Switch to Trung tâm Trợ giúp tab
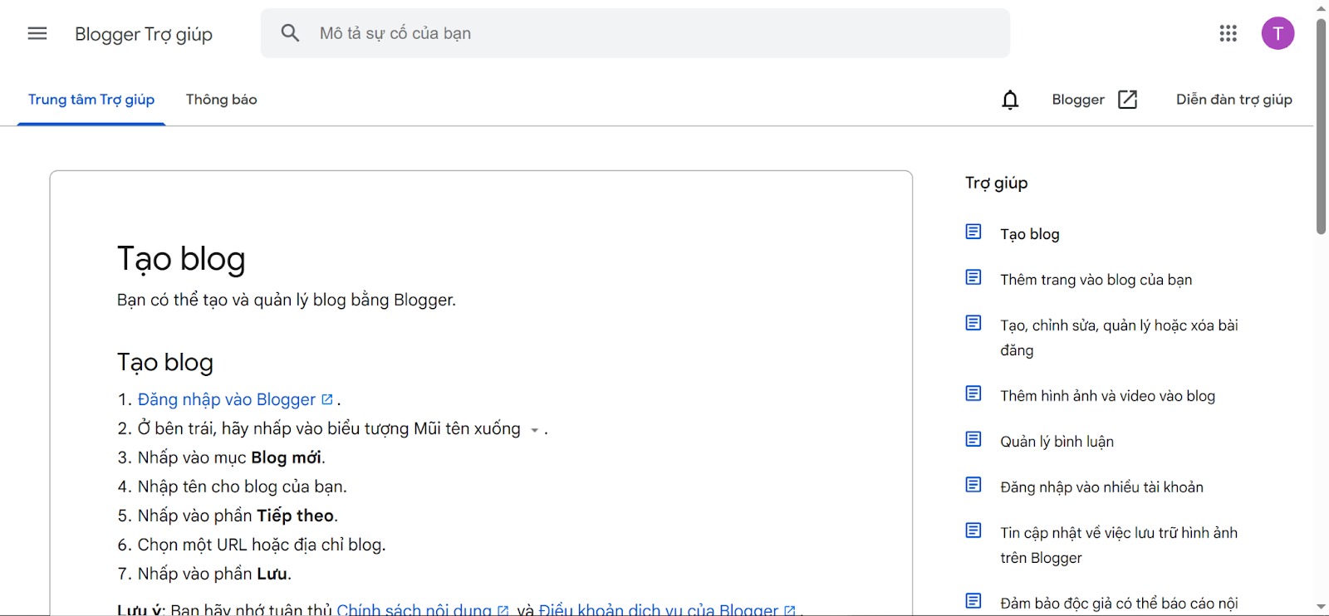1329x616 pixels. 91,100
